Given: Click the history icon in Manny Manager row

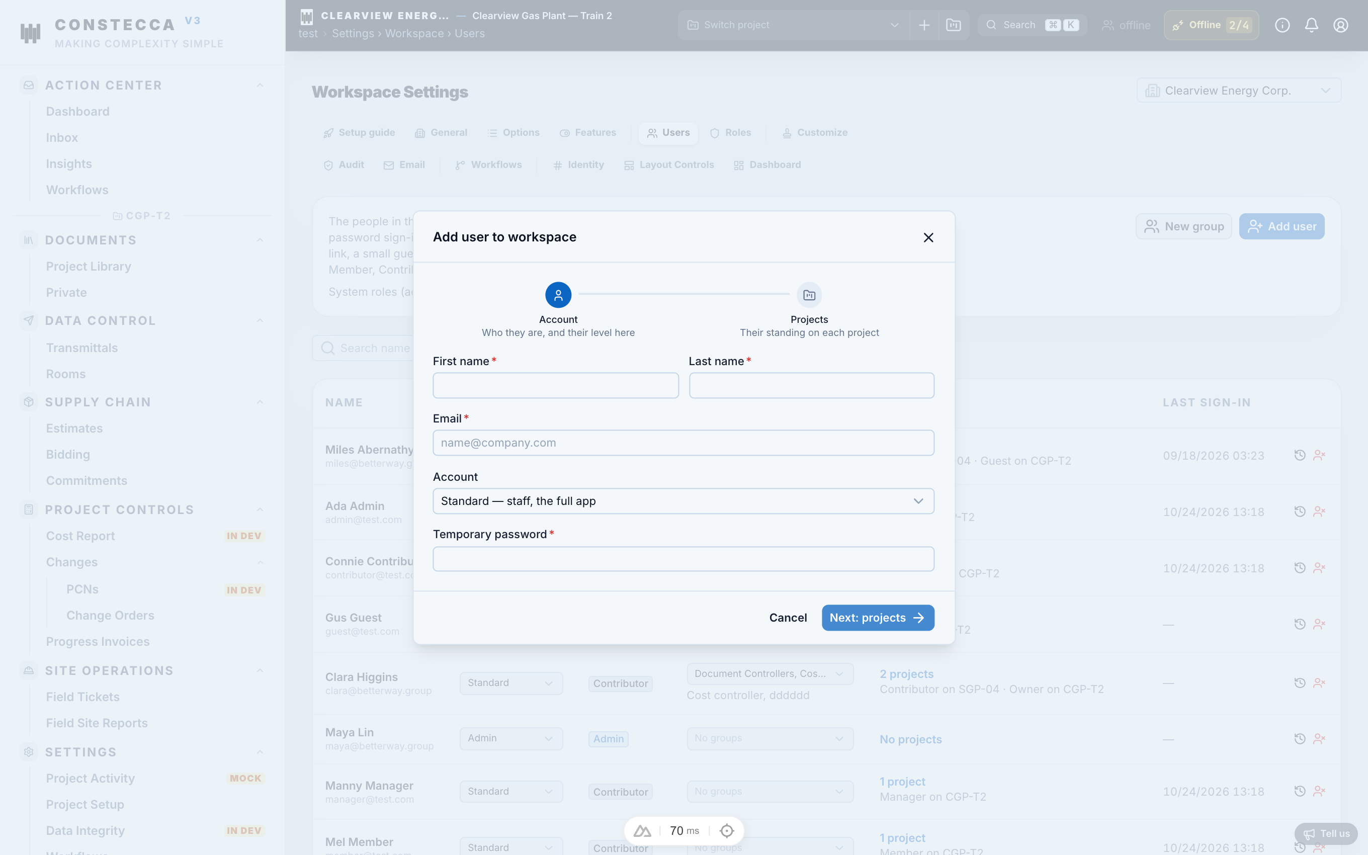Looking at the screenshot, I should pos(1300,791).
